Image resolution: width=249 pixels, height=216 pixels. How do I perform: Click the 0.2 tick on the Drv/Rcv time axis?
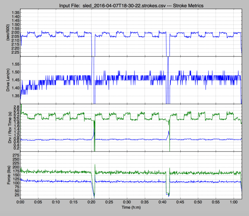[x=17, y=148]
